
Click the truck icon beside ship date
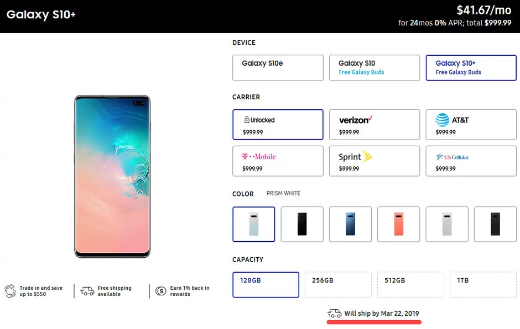334,314
